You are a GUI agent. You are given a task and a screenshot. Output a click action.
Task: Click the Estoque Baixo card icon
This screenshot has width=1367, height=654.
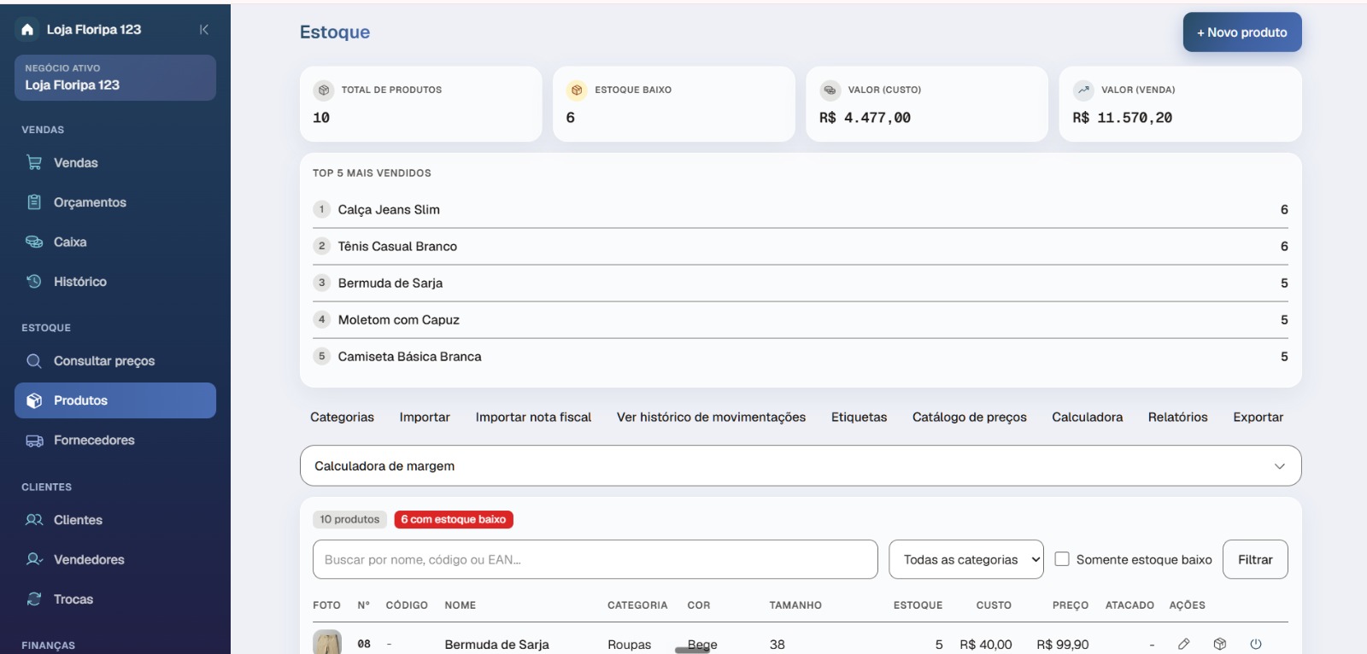577,90
